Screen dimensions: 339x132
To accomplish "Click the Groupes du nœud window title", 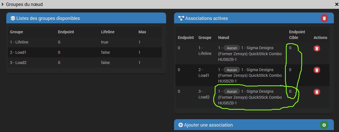I will [x=24, y=4].
